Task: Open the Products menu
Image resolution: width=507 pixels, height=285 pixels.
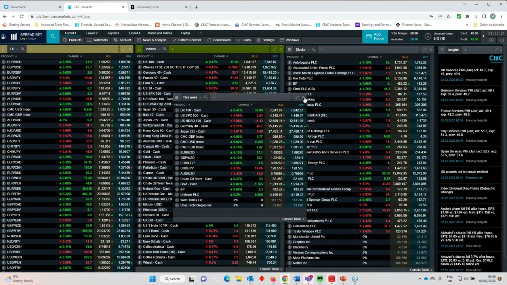Action: 72,40
